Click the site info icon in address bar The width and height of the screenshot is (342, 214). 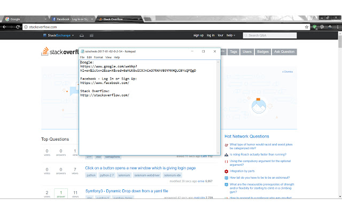tap(26, 27)
